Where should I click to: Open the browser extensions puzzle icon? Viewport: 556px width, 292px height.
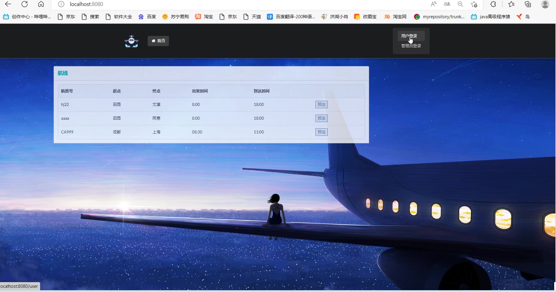493,4
